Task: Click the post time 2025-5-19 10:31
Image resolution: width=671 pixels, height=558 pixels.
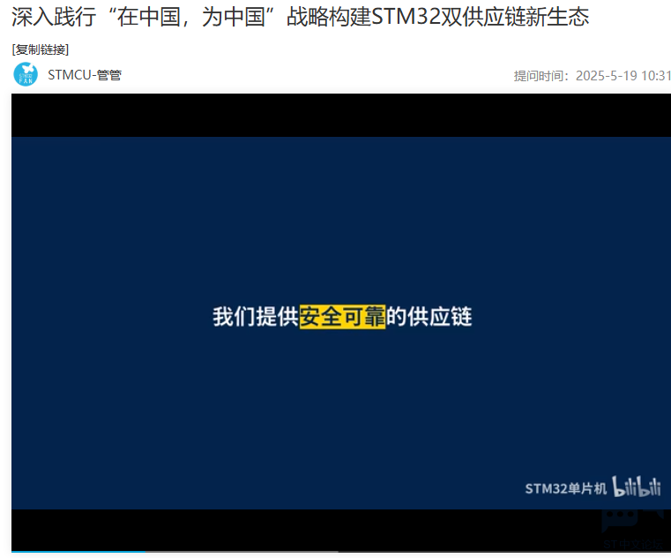Action: pyautogui.click(x=623, y=76)
